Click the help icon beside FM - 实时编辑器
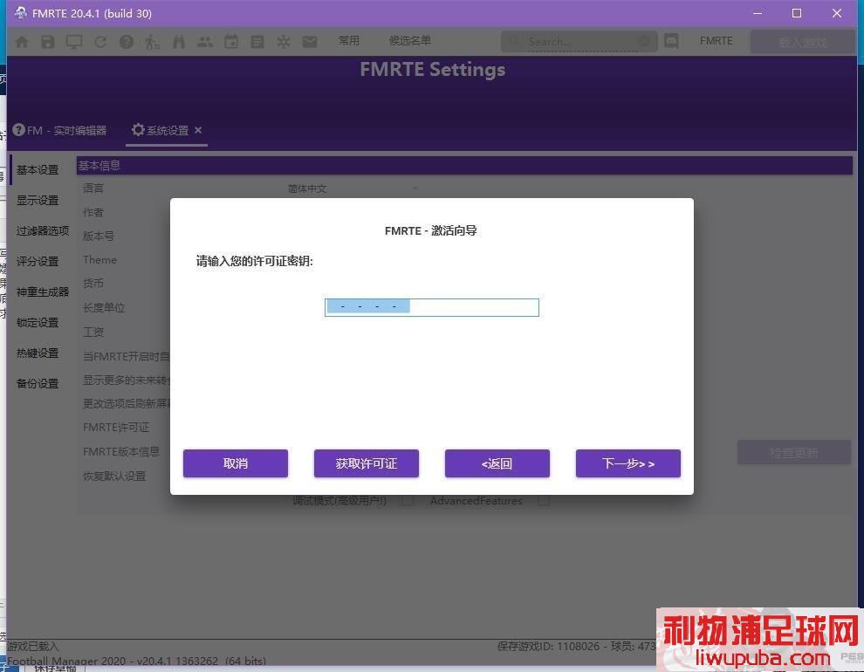Image resolution: width=864 pixels, height=672 pixels. [x=18, y=129]
